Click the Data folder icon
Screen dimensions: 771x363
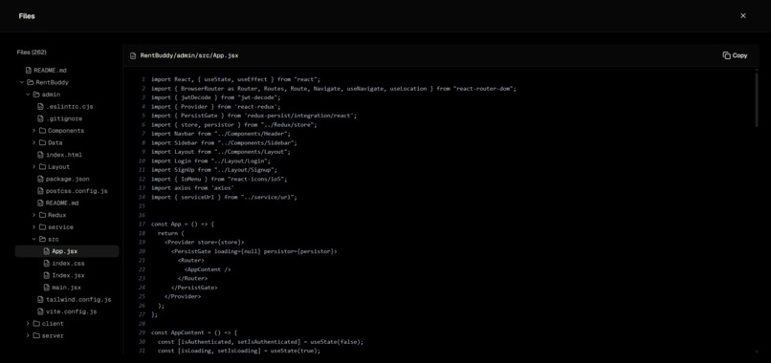click(x=42, y=142)
